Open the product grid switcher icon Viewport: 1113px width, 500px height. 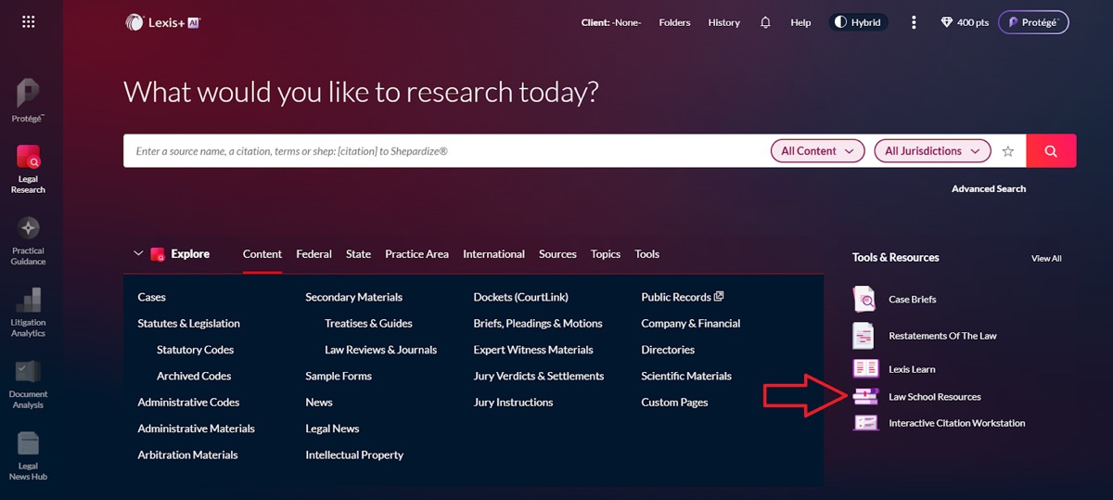[28, 22]
